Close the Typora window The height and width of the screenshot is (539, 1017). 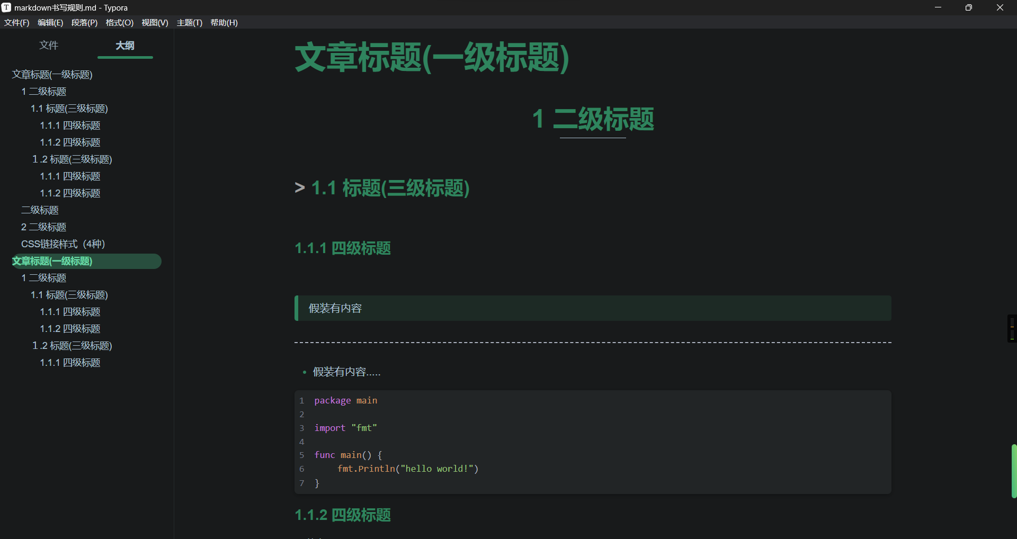click(1000, 7)
